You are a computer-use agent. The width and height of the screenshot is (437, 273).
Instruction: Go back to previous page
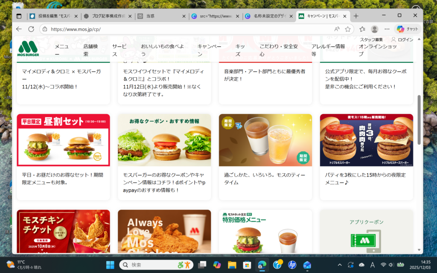click(x=19, y=29)
